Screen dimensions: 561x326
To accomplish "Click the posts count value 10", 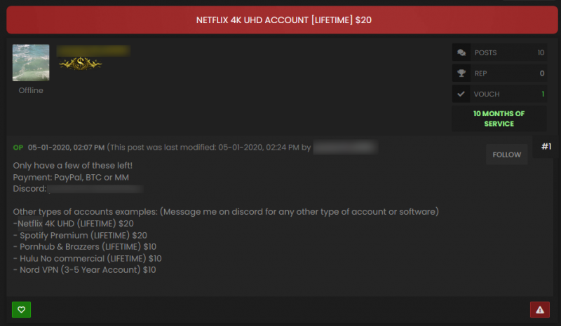I will 540,52.
